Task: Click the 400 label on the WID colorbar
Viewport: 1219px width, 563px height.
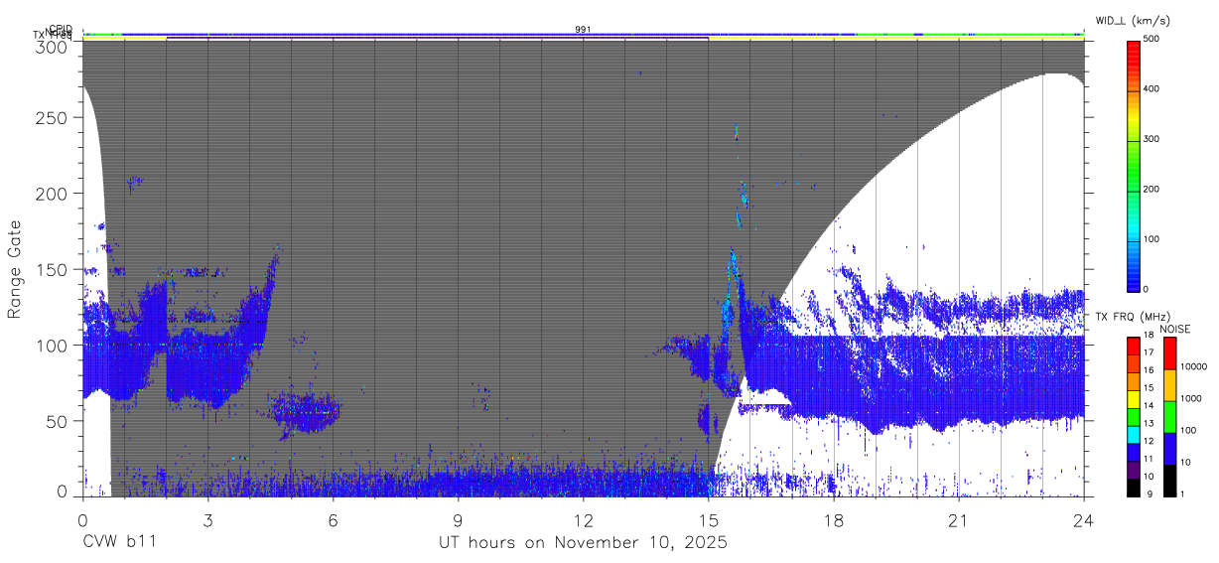Action: click(x=1151, y=89)
